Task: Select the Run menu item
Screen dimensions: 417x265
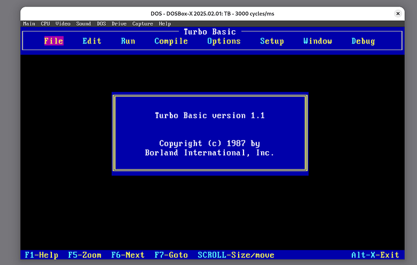Action: pos(128,41)
